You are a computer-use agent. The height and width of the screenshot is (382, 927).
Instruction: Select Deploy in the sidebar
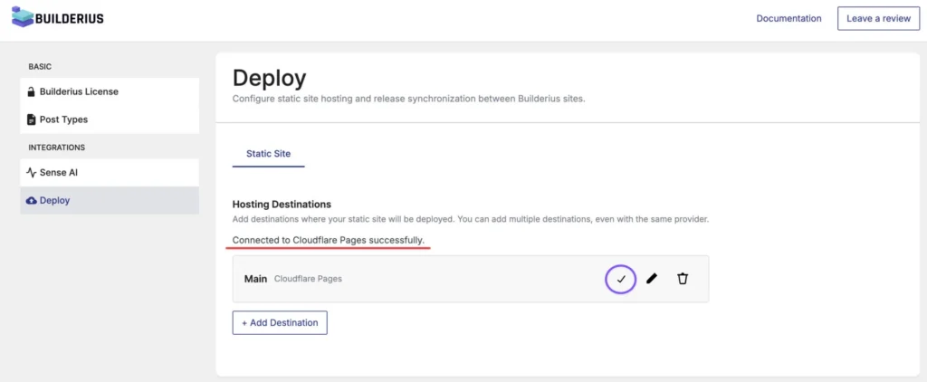[110, 200]
